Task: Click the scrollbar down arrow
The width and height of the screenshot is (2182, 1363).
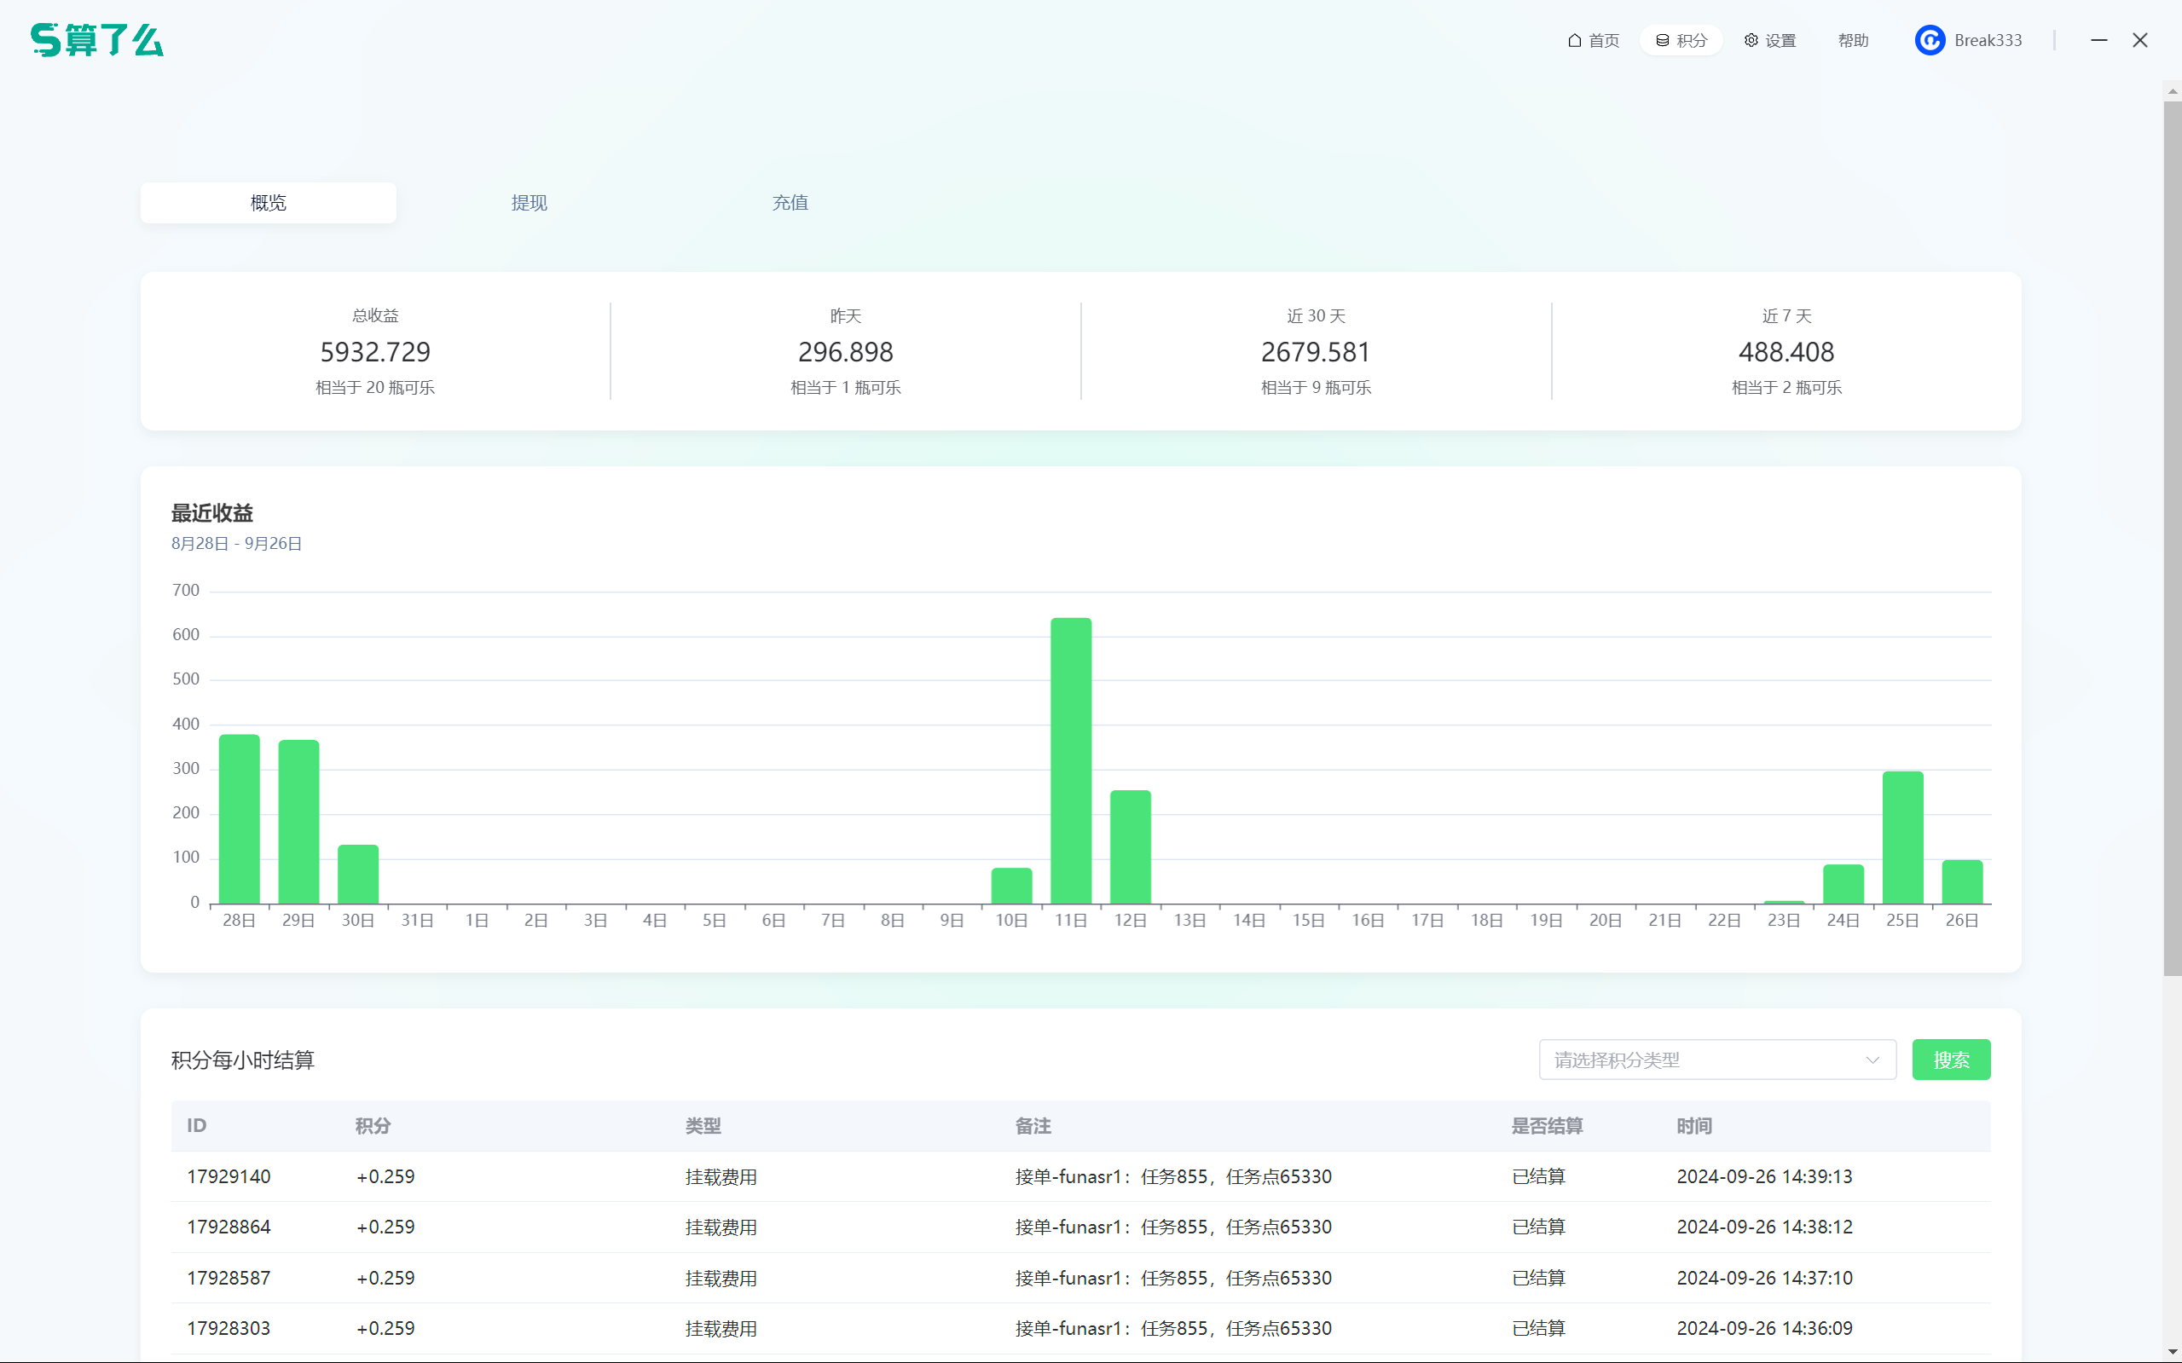Action: tap(2172, 1352)
